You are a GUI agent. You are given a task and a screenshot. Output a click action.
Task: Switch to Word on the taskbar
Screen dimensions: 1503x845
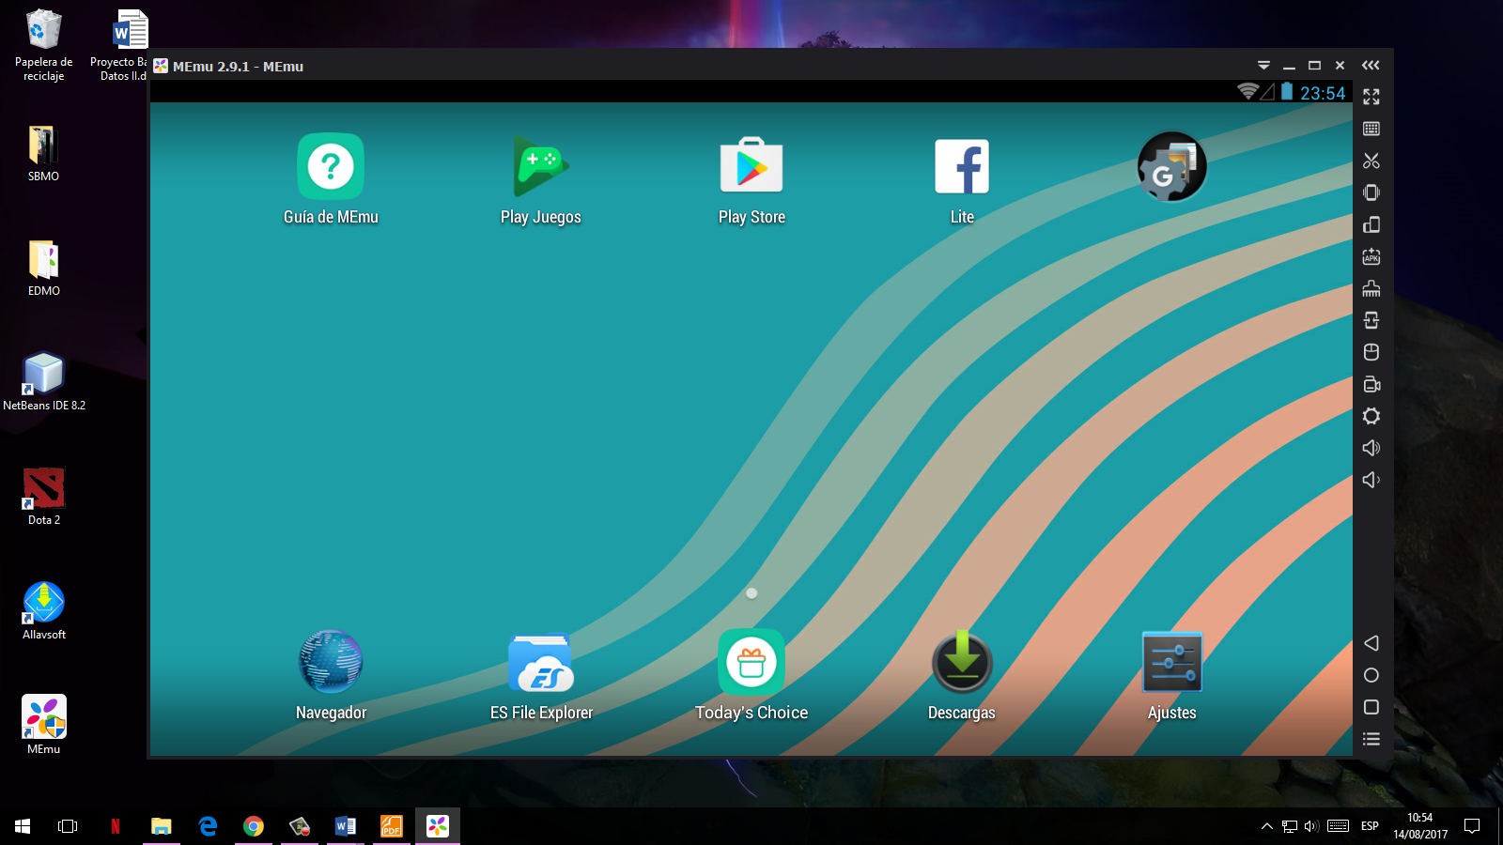346,826
